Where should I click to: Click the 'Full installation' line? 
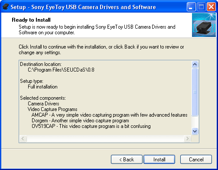(x=42, y=87)
